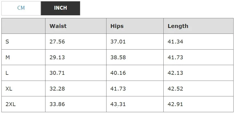This screenshot has width=235, height=113.
Task: Click the Hips column header
Action: pos(117,26)
